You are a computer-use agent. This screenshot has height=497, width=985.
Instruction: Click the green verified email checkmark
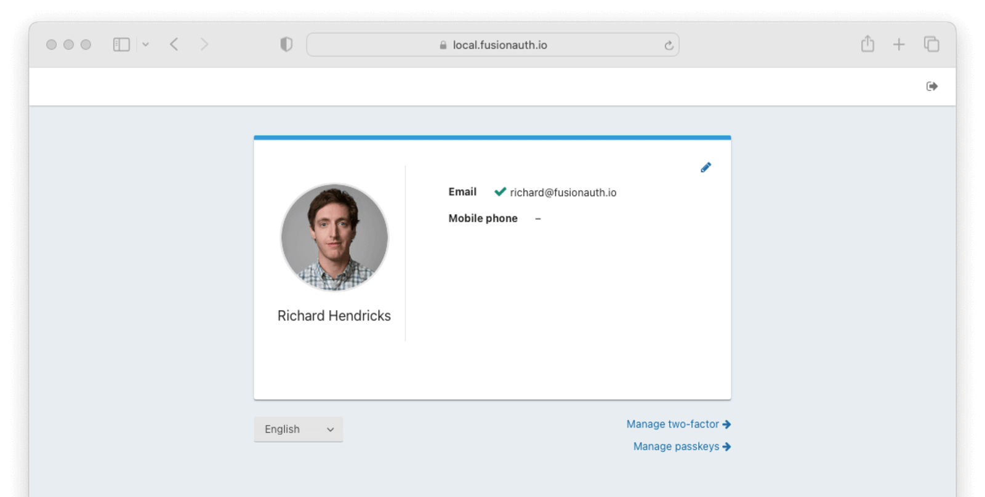pos(501,192)
